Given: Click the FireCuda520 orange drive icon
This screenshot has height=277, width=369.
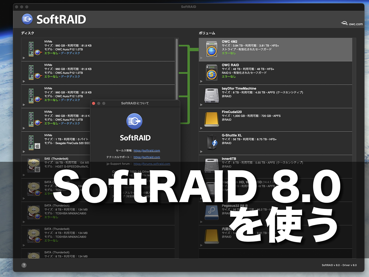Looking at the screenshot, I should click(211, 119).
